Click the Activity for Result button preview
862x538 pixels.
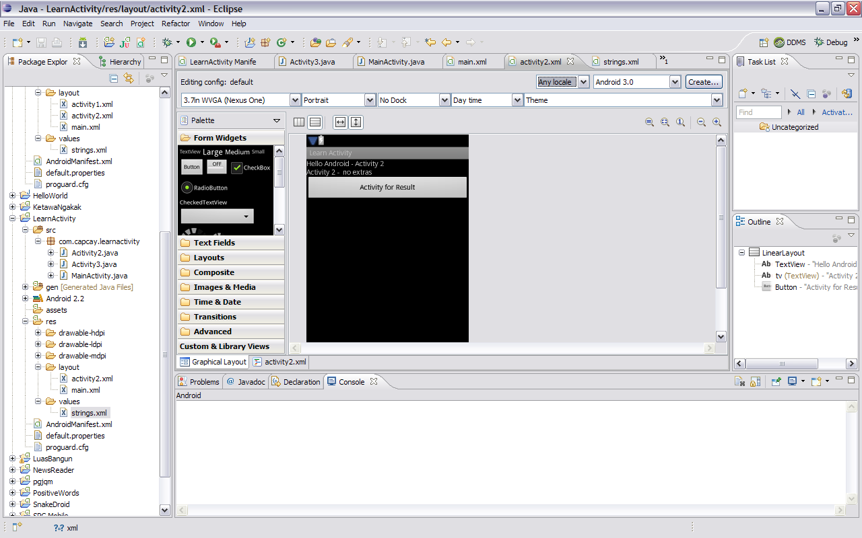point(387,188)
